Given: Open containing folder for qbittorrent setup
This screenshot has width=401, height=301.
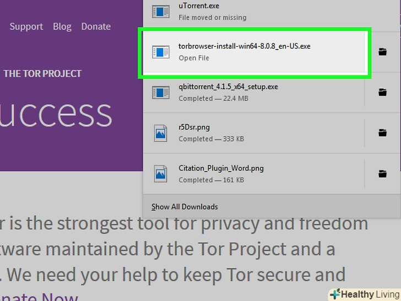Looking at the screenshot, I should click(382, 92).
